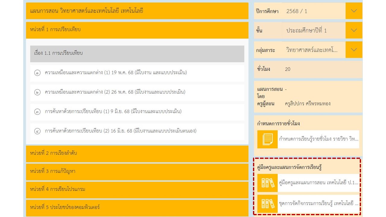Click the learning activity set binder icon
The width and height of the screenshot is (386, 217).
(267, 204)
